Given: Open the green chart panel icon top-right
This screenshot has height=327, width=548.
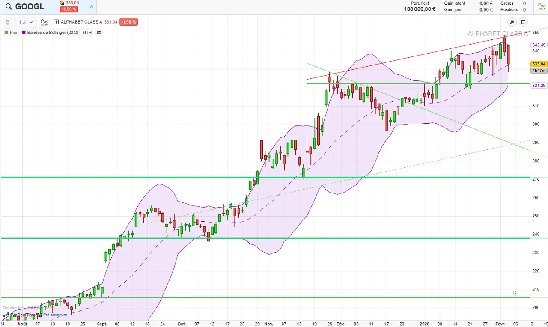Looking at the screenshot, I should click(x=542, y=6).
